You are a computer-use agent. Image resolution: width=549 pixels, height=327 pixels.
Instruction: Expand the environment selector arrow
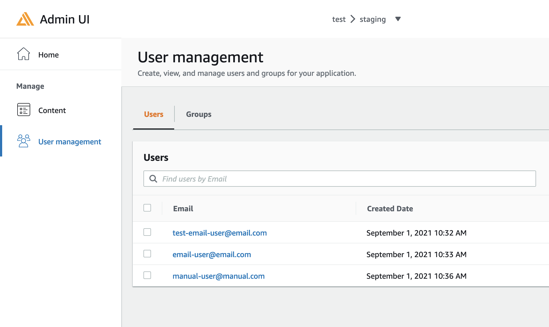pyautogui.click(x=398, y=19)
